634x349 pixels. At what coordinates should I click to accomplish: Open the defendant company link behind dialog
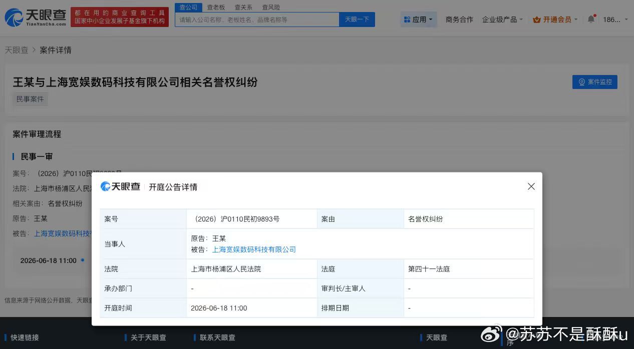(x=63, y=233)
